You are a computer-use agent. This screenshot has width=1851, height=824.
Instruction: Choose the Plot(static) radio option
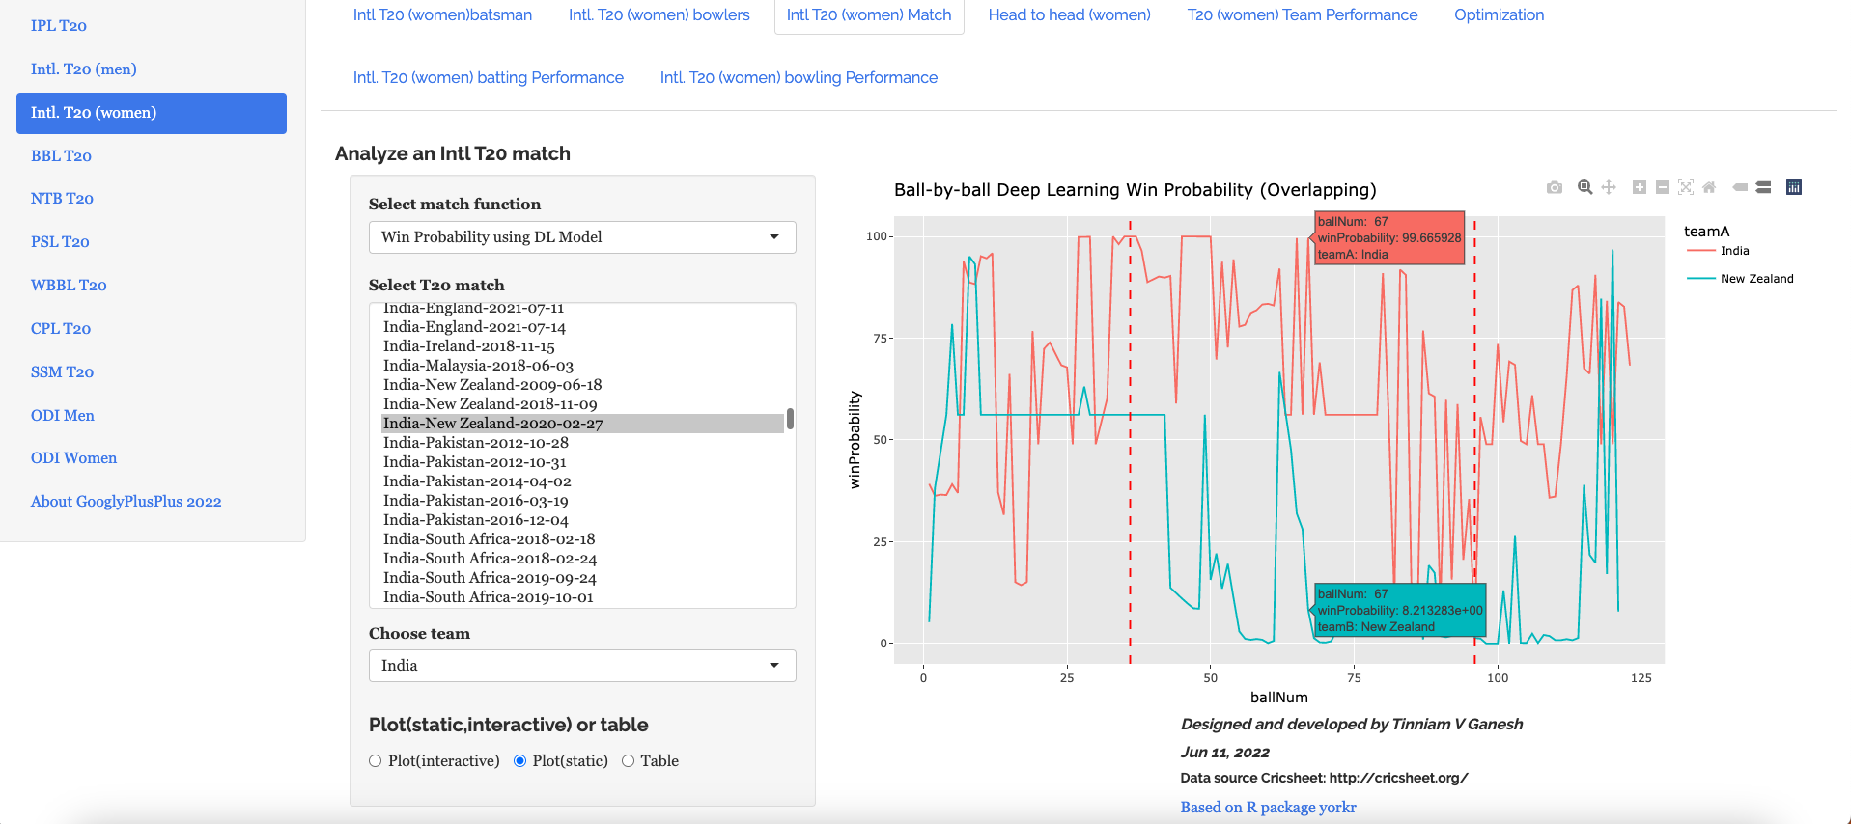pyautogui.click(x=520, y=761)
